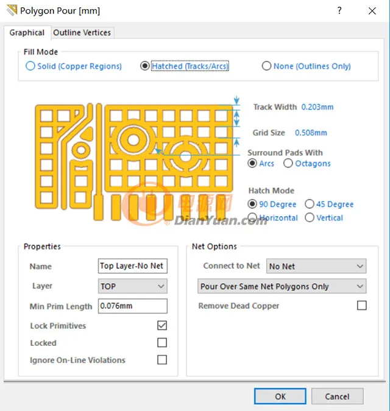The image size is (390, 411).
Task: Choose Octagons for surround pads
Action: coord(288,164)
